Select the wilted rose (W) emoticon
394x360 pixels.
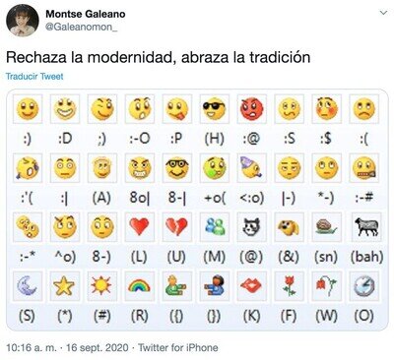326,286
